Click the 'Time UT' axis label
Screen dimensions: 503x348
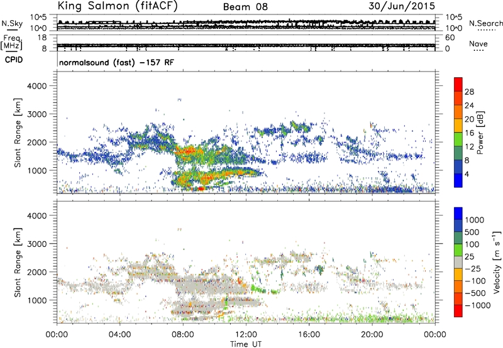tap(246, 344)
